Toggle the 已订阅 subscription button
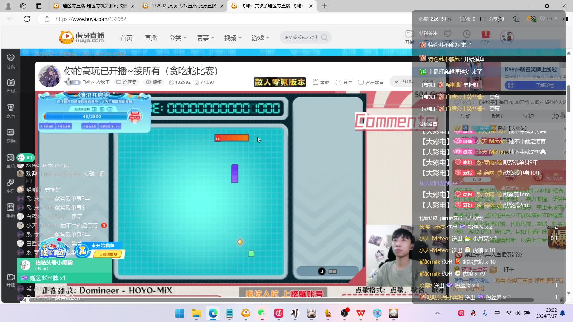 (x=403, y=82)
